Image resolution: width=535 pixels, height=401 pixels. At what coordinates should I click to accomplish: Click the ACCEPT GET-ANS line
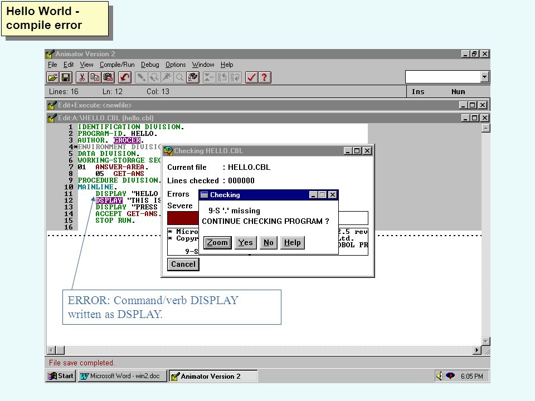click(x=128, y=213)
